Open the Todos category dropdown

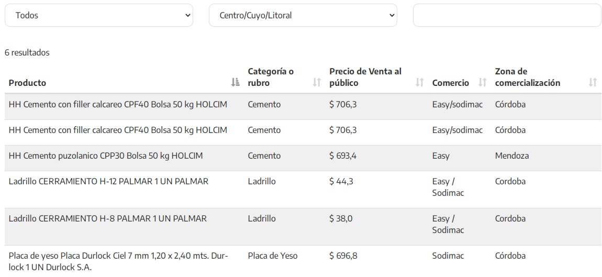tap(99, 15)
